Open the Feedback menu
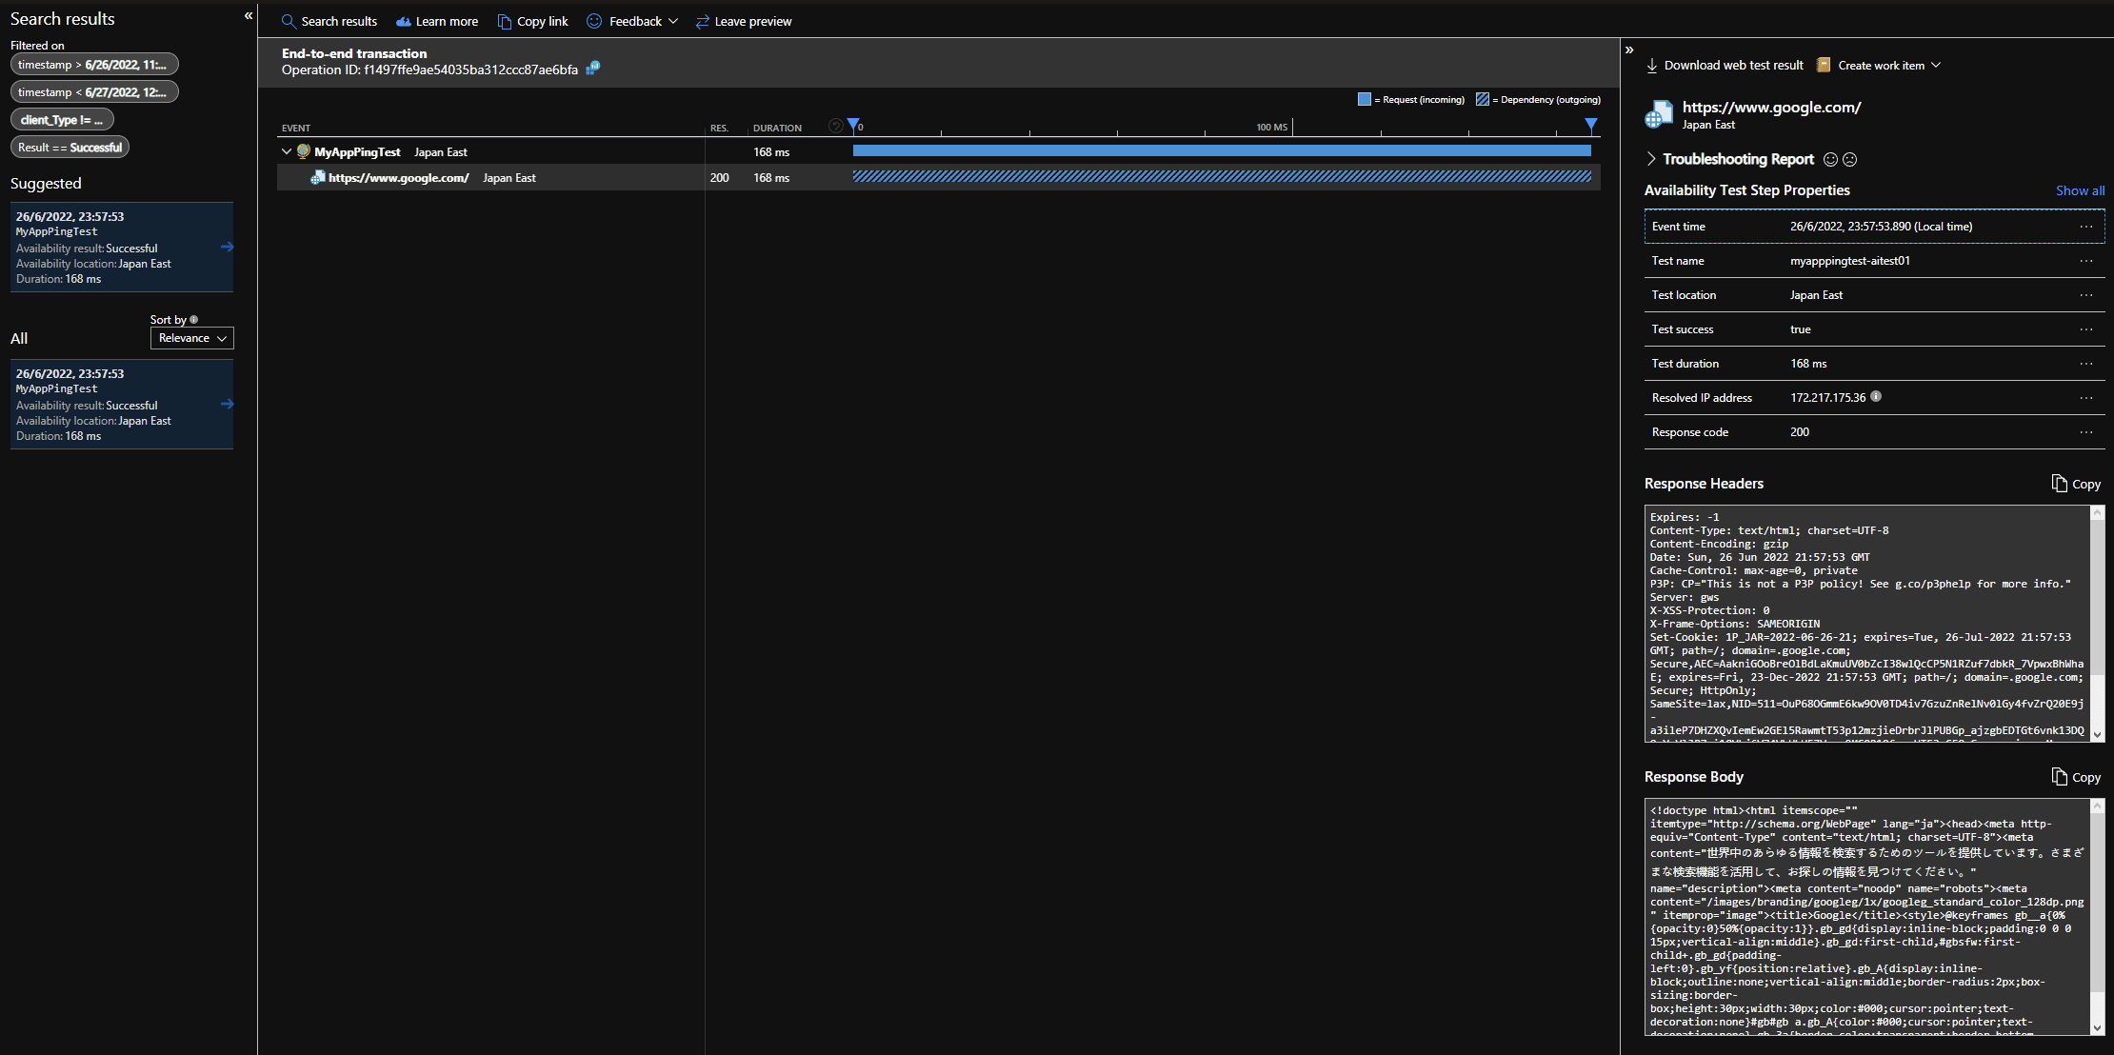The width and height of the screenshot is (2114, 1055). point(631,21)
